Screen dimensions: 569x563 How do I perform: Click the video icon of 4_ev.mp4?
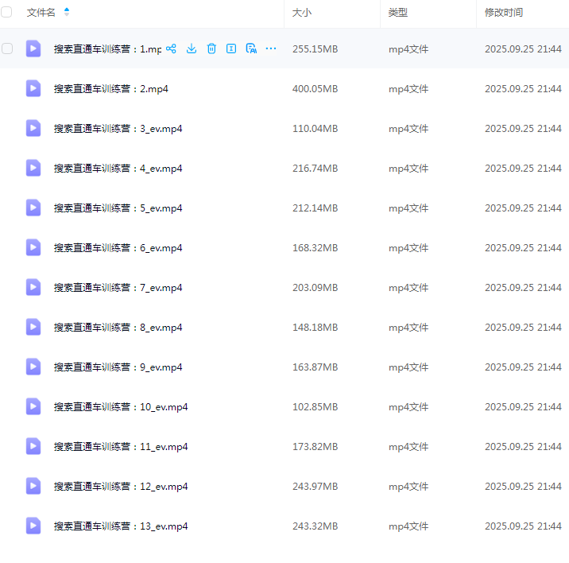tap(33, 168)
